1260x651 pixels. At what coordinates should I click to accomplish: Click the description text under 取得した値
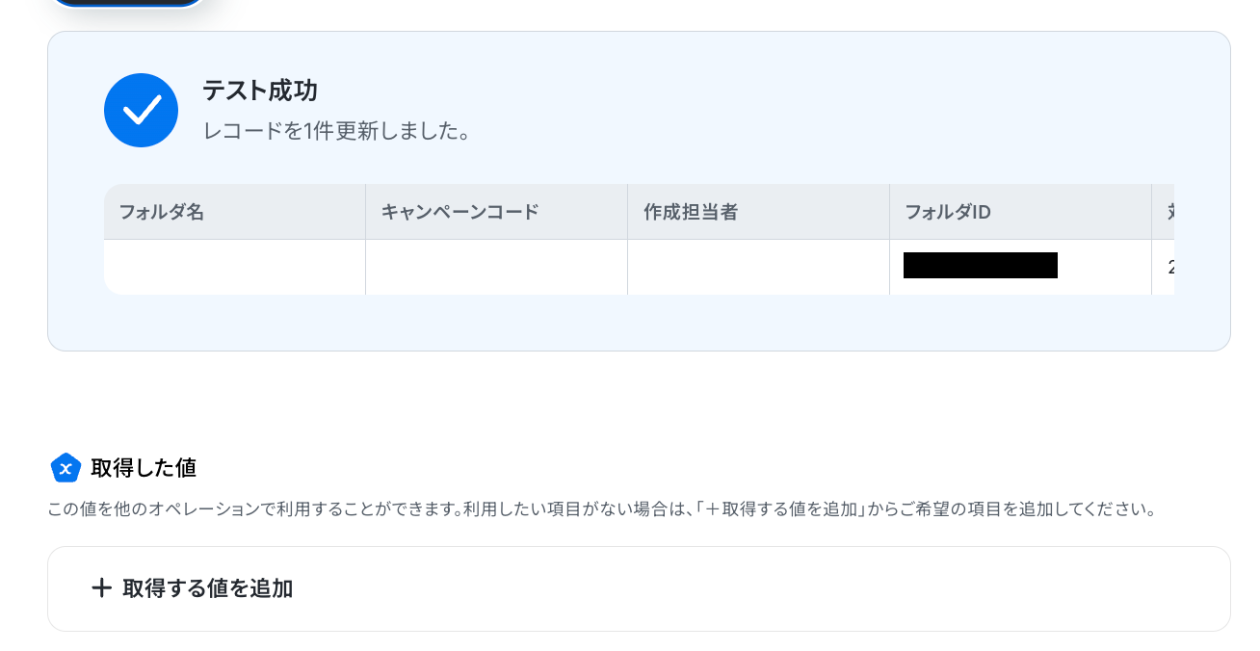coord(602,508)
